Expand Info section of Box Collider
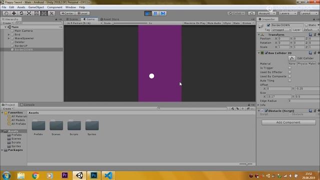This screenshot has width=320, height=180. pyautogui.click(x=258, y=105)
